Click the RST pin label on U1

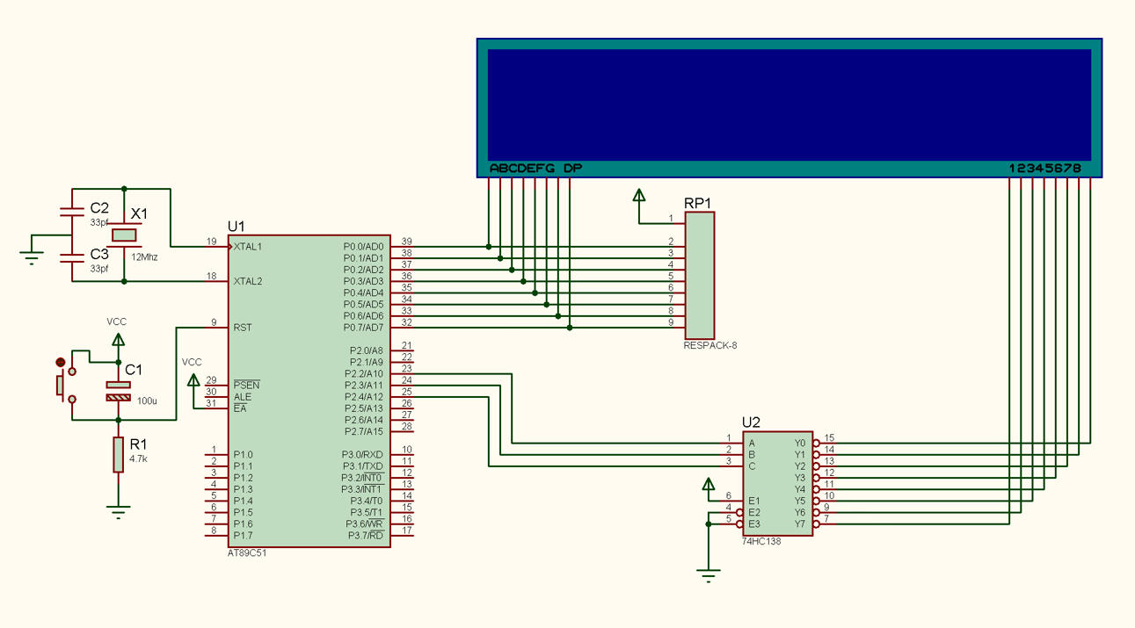(243, 328)
